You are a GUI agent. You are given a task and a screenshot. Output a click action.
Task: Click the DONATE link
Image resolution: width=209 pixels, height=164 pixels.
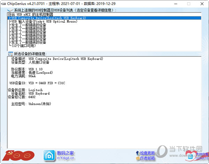click(202, 158)
